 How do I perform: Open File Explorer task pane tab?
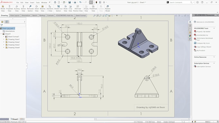pyautogui.click(x=190, y=29)
